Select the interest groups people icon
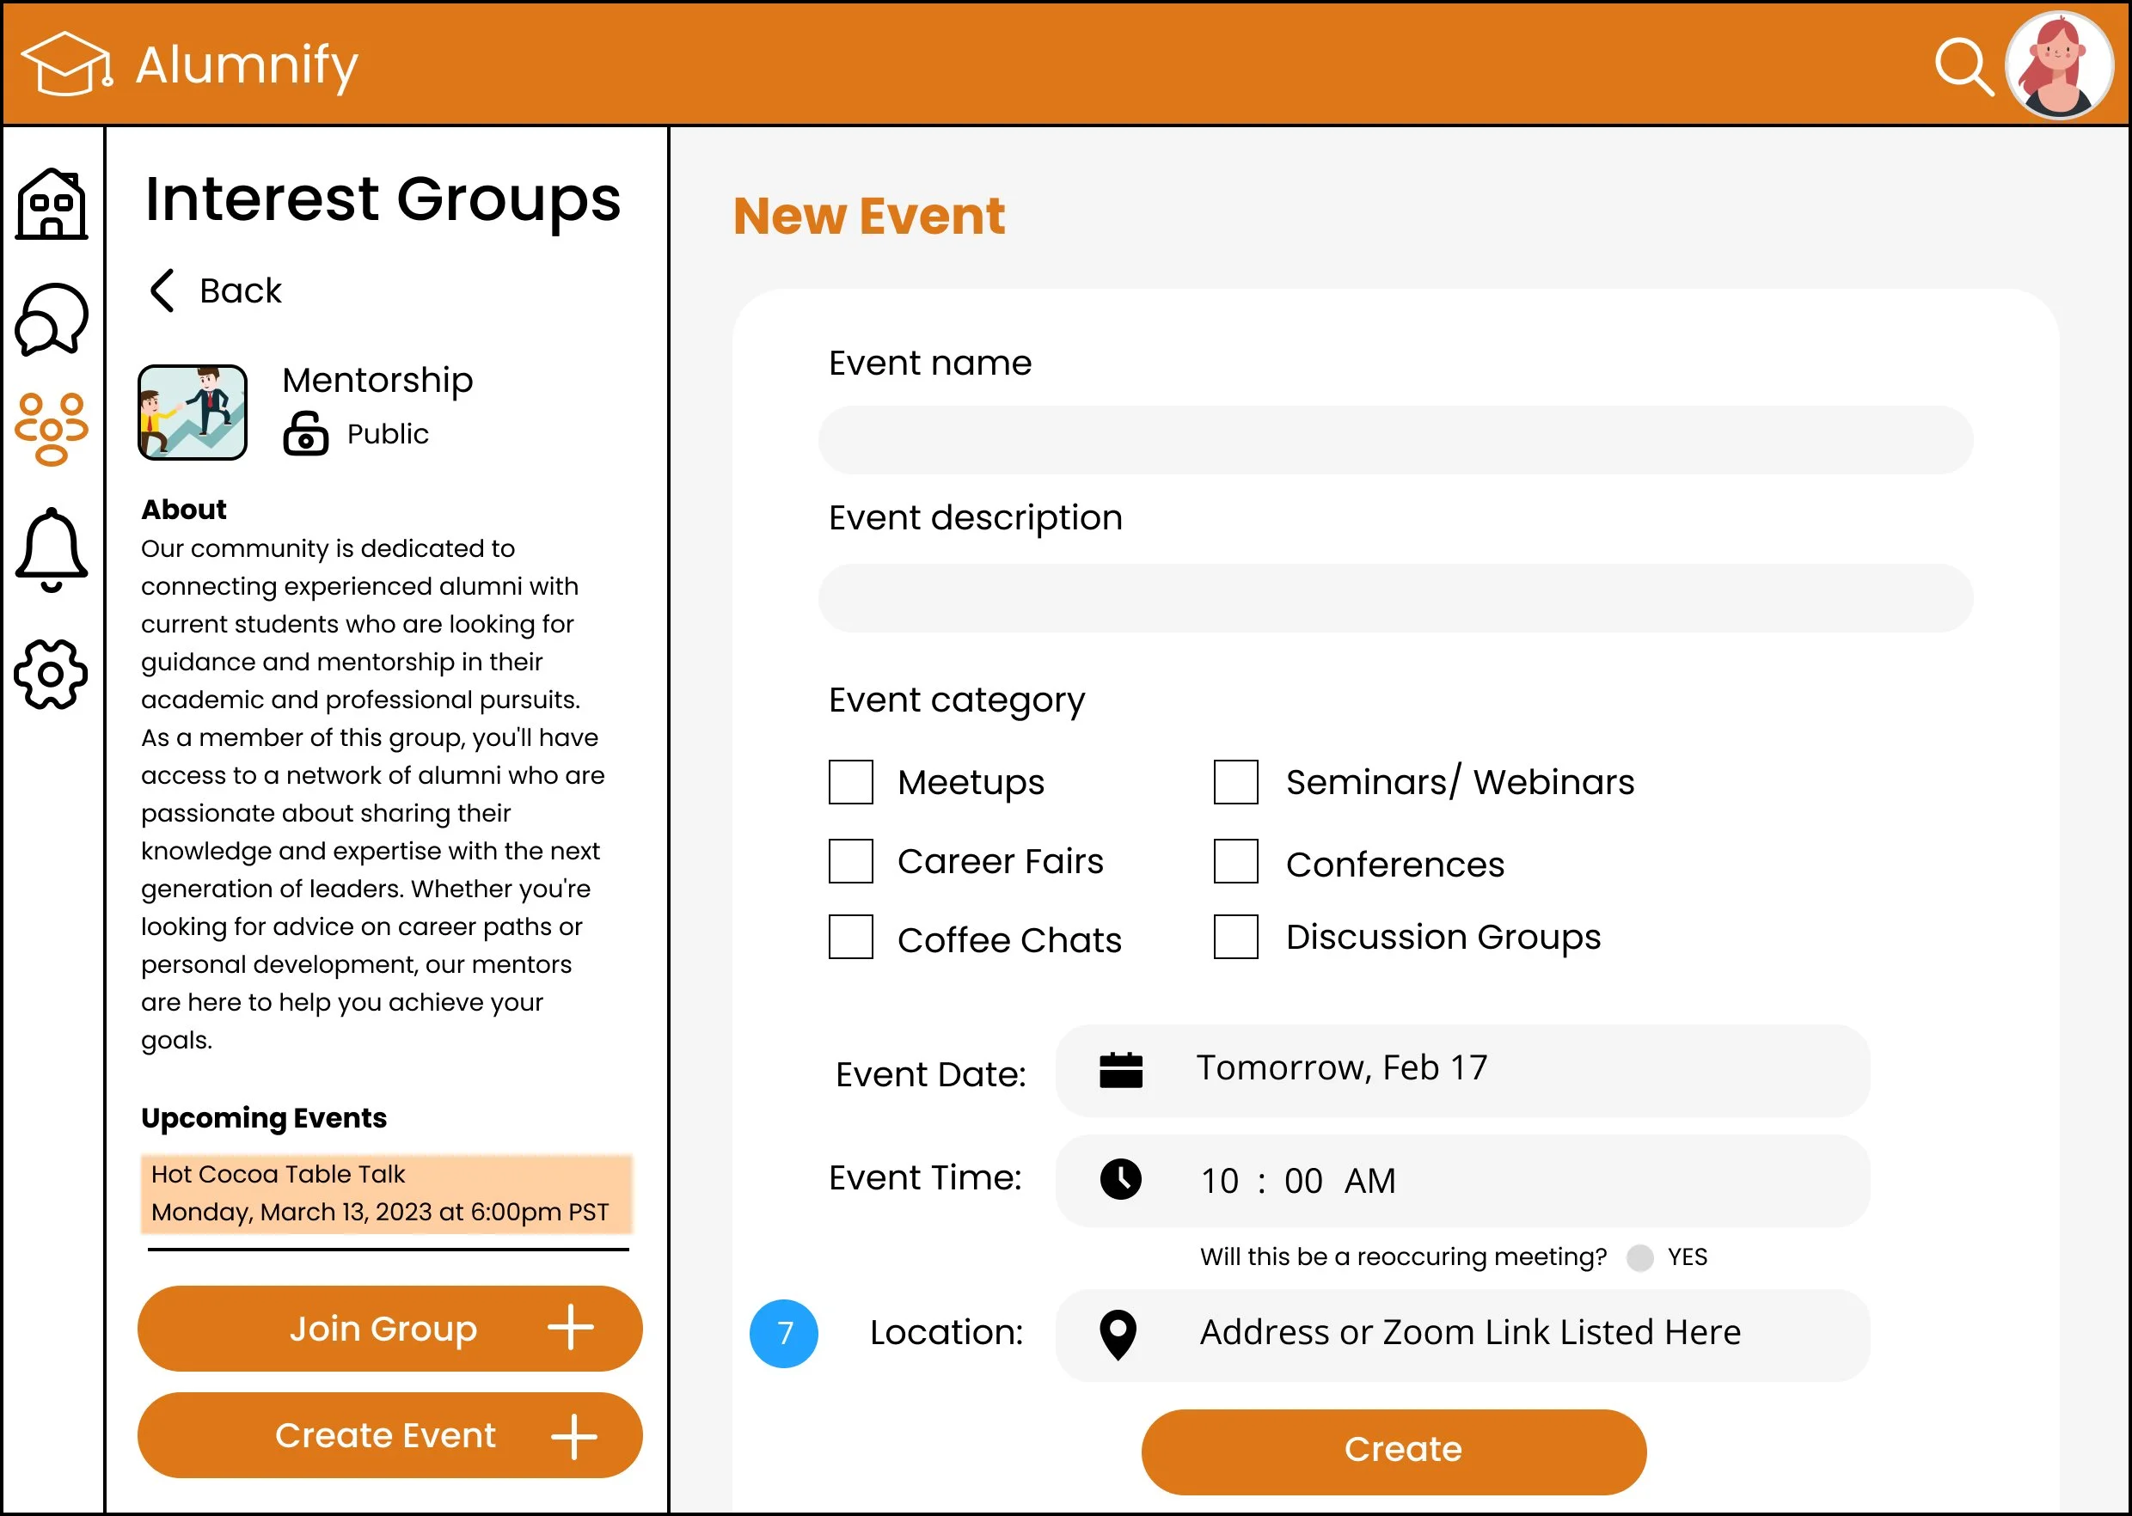Image resolution: width=2132 pixels, height=1516 pixels. pyautogui.click(x=52, y=429)
